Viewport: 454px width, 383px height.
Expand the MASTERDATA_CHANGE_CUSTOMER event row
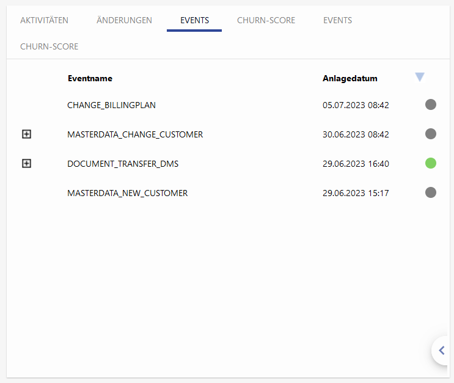coord(26,134)
